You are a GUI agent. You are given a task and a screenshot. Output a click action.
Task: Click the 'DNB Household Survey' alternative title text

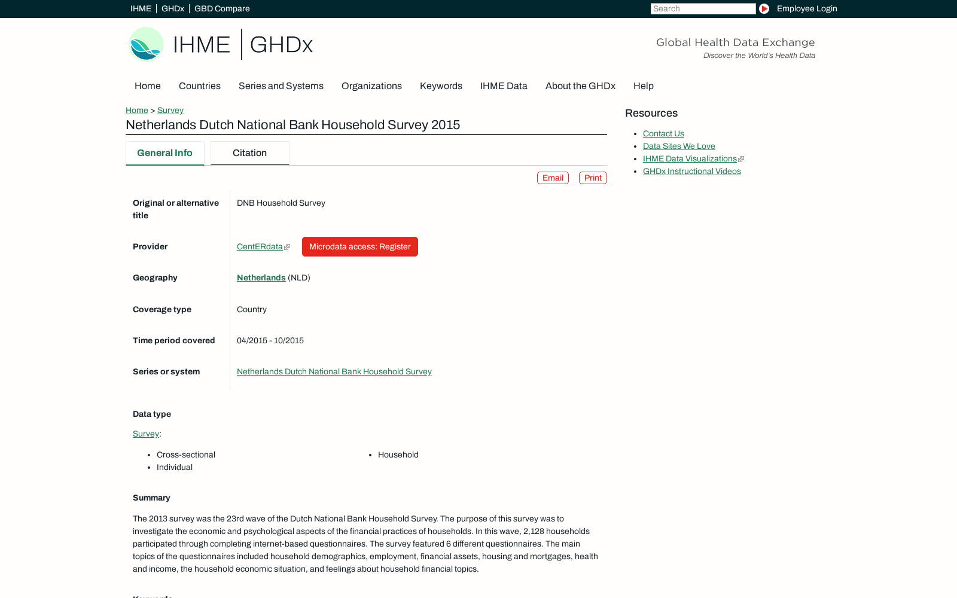(x=281, y=203)
